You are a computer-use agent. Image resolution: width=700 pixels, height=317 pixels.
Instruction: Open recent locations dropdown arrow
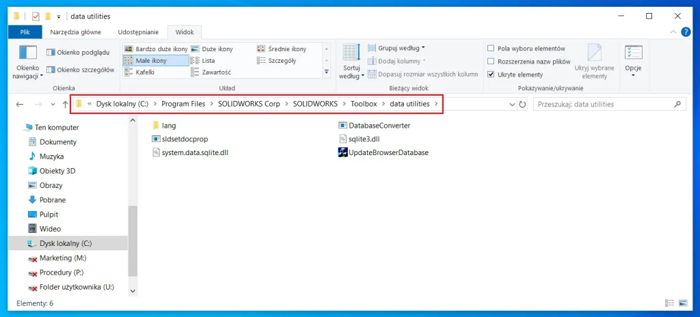[x=53, y=105]
